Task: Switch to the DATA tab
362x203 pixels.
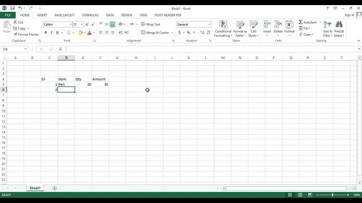Action: (110, 15)
